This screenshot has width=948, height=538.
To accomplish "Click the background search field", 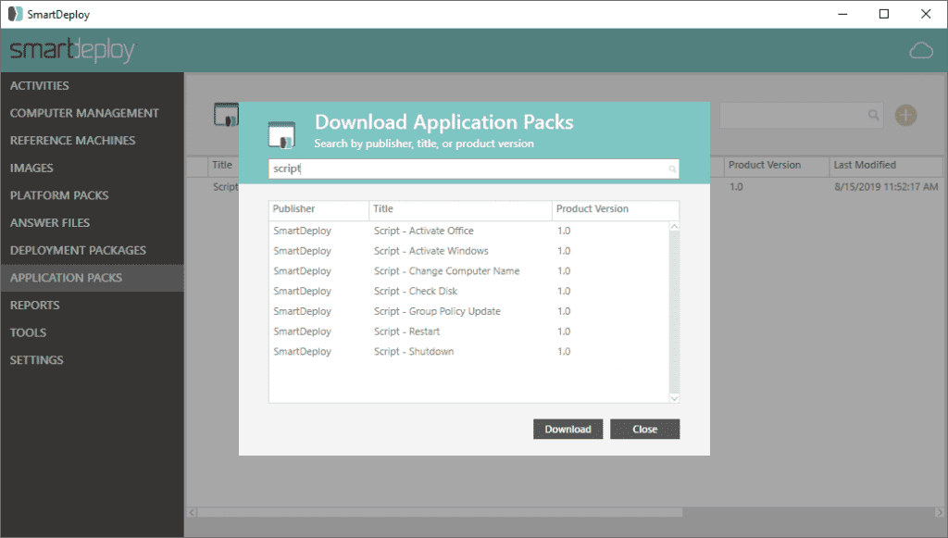I will [x=801, y=115].
